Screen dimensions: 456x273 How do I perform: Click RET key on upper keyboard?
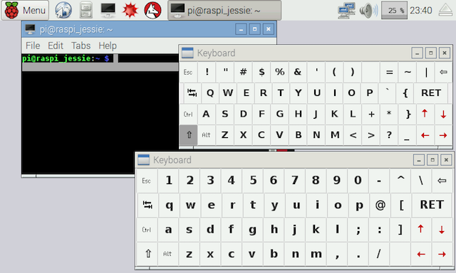[x=431, y=93]
